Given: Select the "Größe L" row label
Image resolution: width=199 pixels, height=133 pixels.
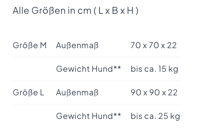Looking at the screenshot, I should (x=28, y=93).
